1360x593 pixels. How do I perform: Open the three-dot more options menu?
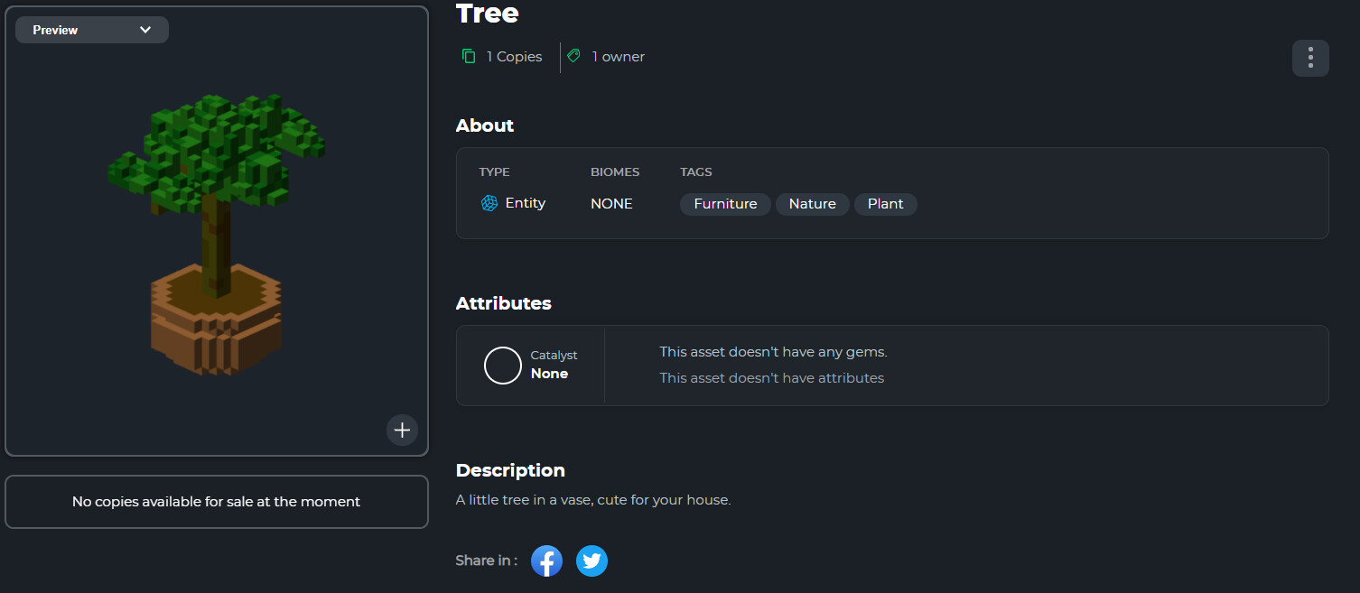pyautogui.click(x=1309, y=58)
